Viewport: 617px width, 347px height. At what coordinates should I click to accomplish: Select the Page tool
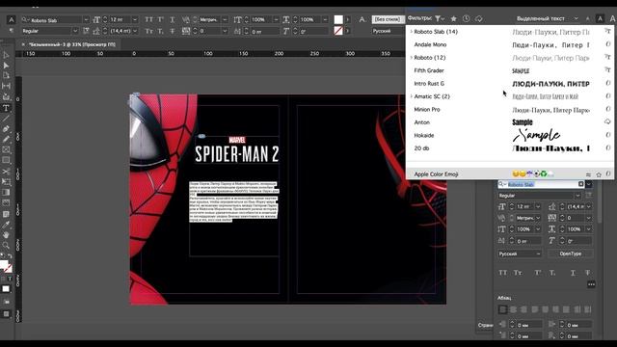[x=6, y=75]
